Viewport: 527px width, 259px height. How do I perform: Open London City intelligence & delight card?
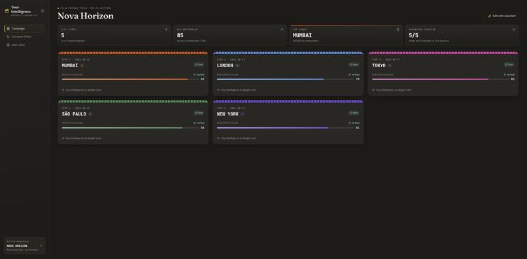coord(237,90)
